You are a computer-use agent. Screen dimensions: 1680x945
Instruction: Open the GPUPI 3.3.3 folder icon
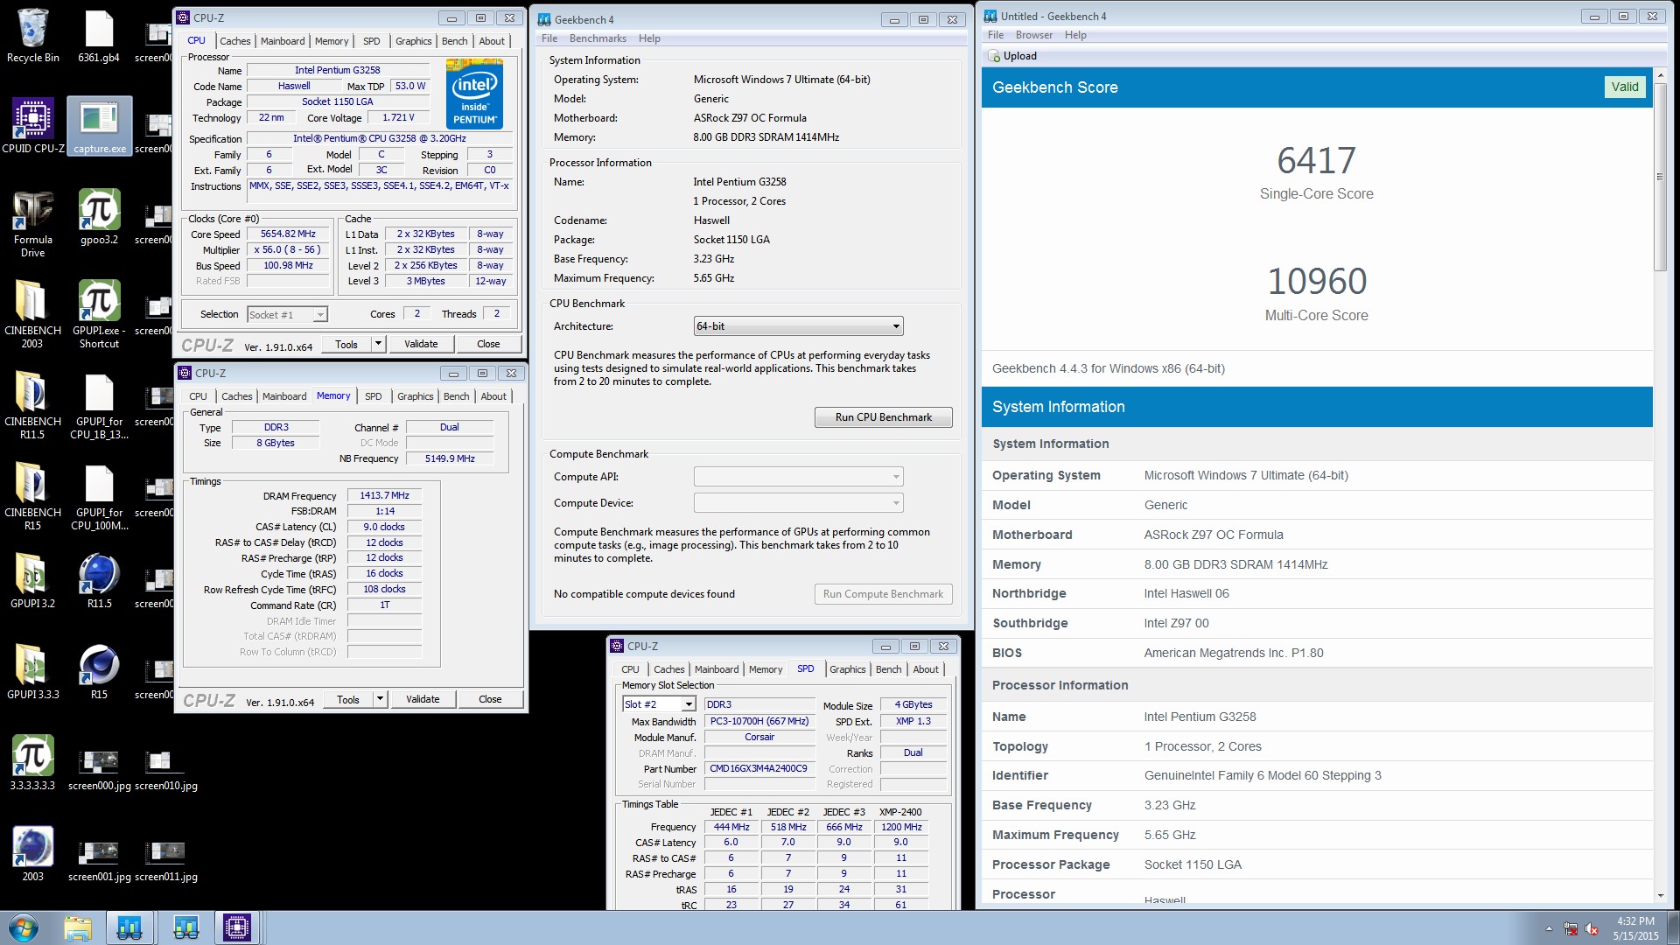[32, 672]
